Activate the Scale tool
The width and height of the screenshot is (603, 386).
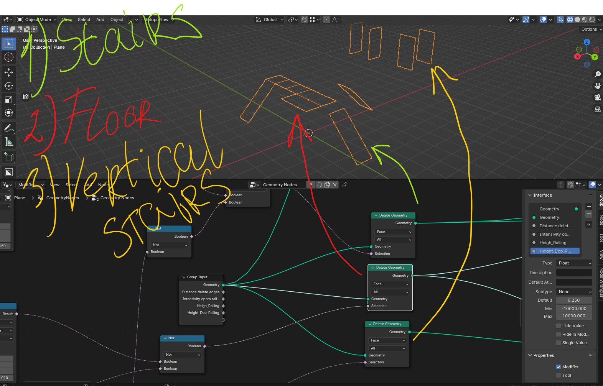[8, 99]
